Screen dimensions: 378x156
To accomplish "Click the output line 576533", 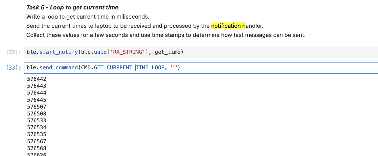I will [x=37, y=121].
